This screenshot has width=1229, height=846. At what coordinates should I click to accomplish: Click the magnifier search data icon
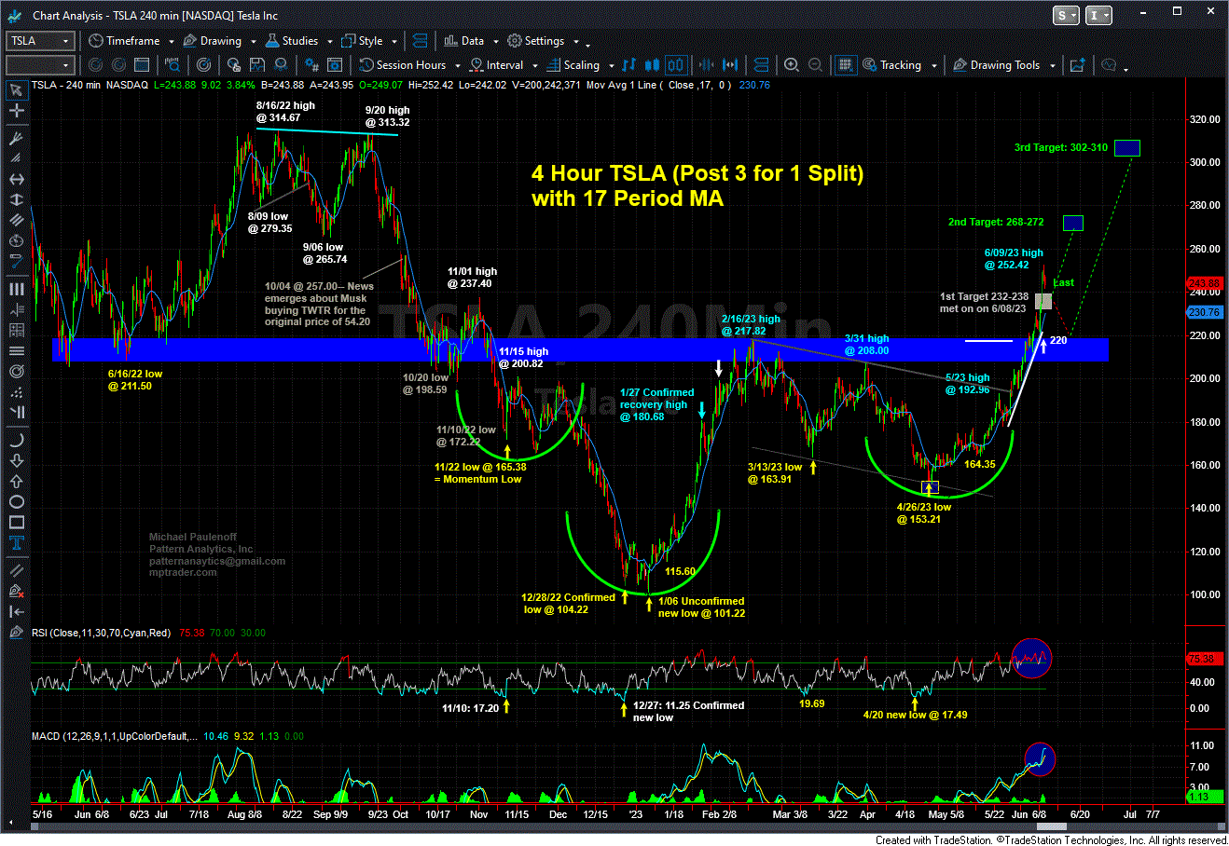point(173,65)
